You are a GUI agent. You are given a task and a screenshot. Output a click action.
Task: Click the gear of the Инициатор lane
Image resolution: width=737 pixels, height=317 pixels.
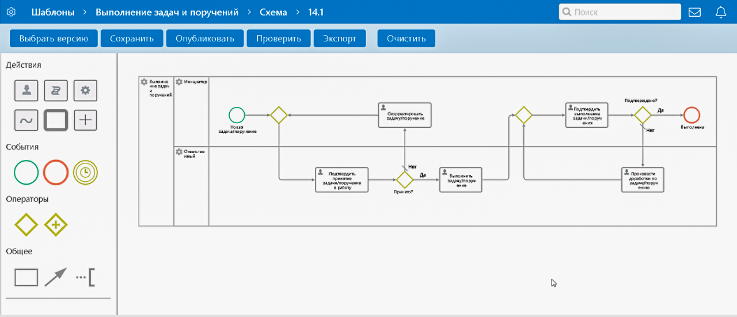point(179,82)
